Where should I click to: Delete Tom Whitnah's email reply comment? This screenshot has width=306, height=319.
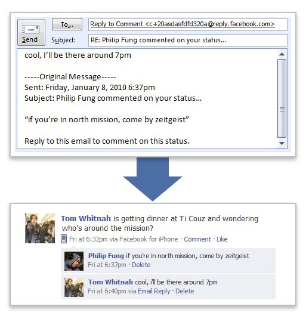[185, 291]
